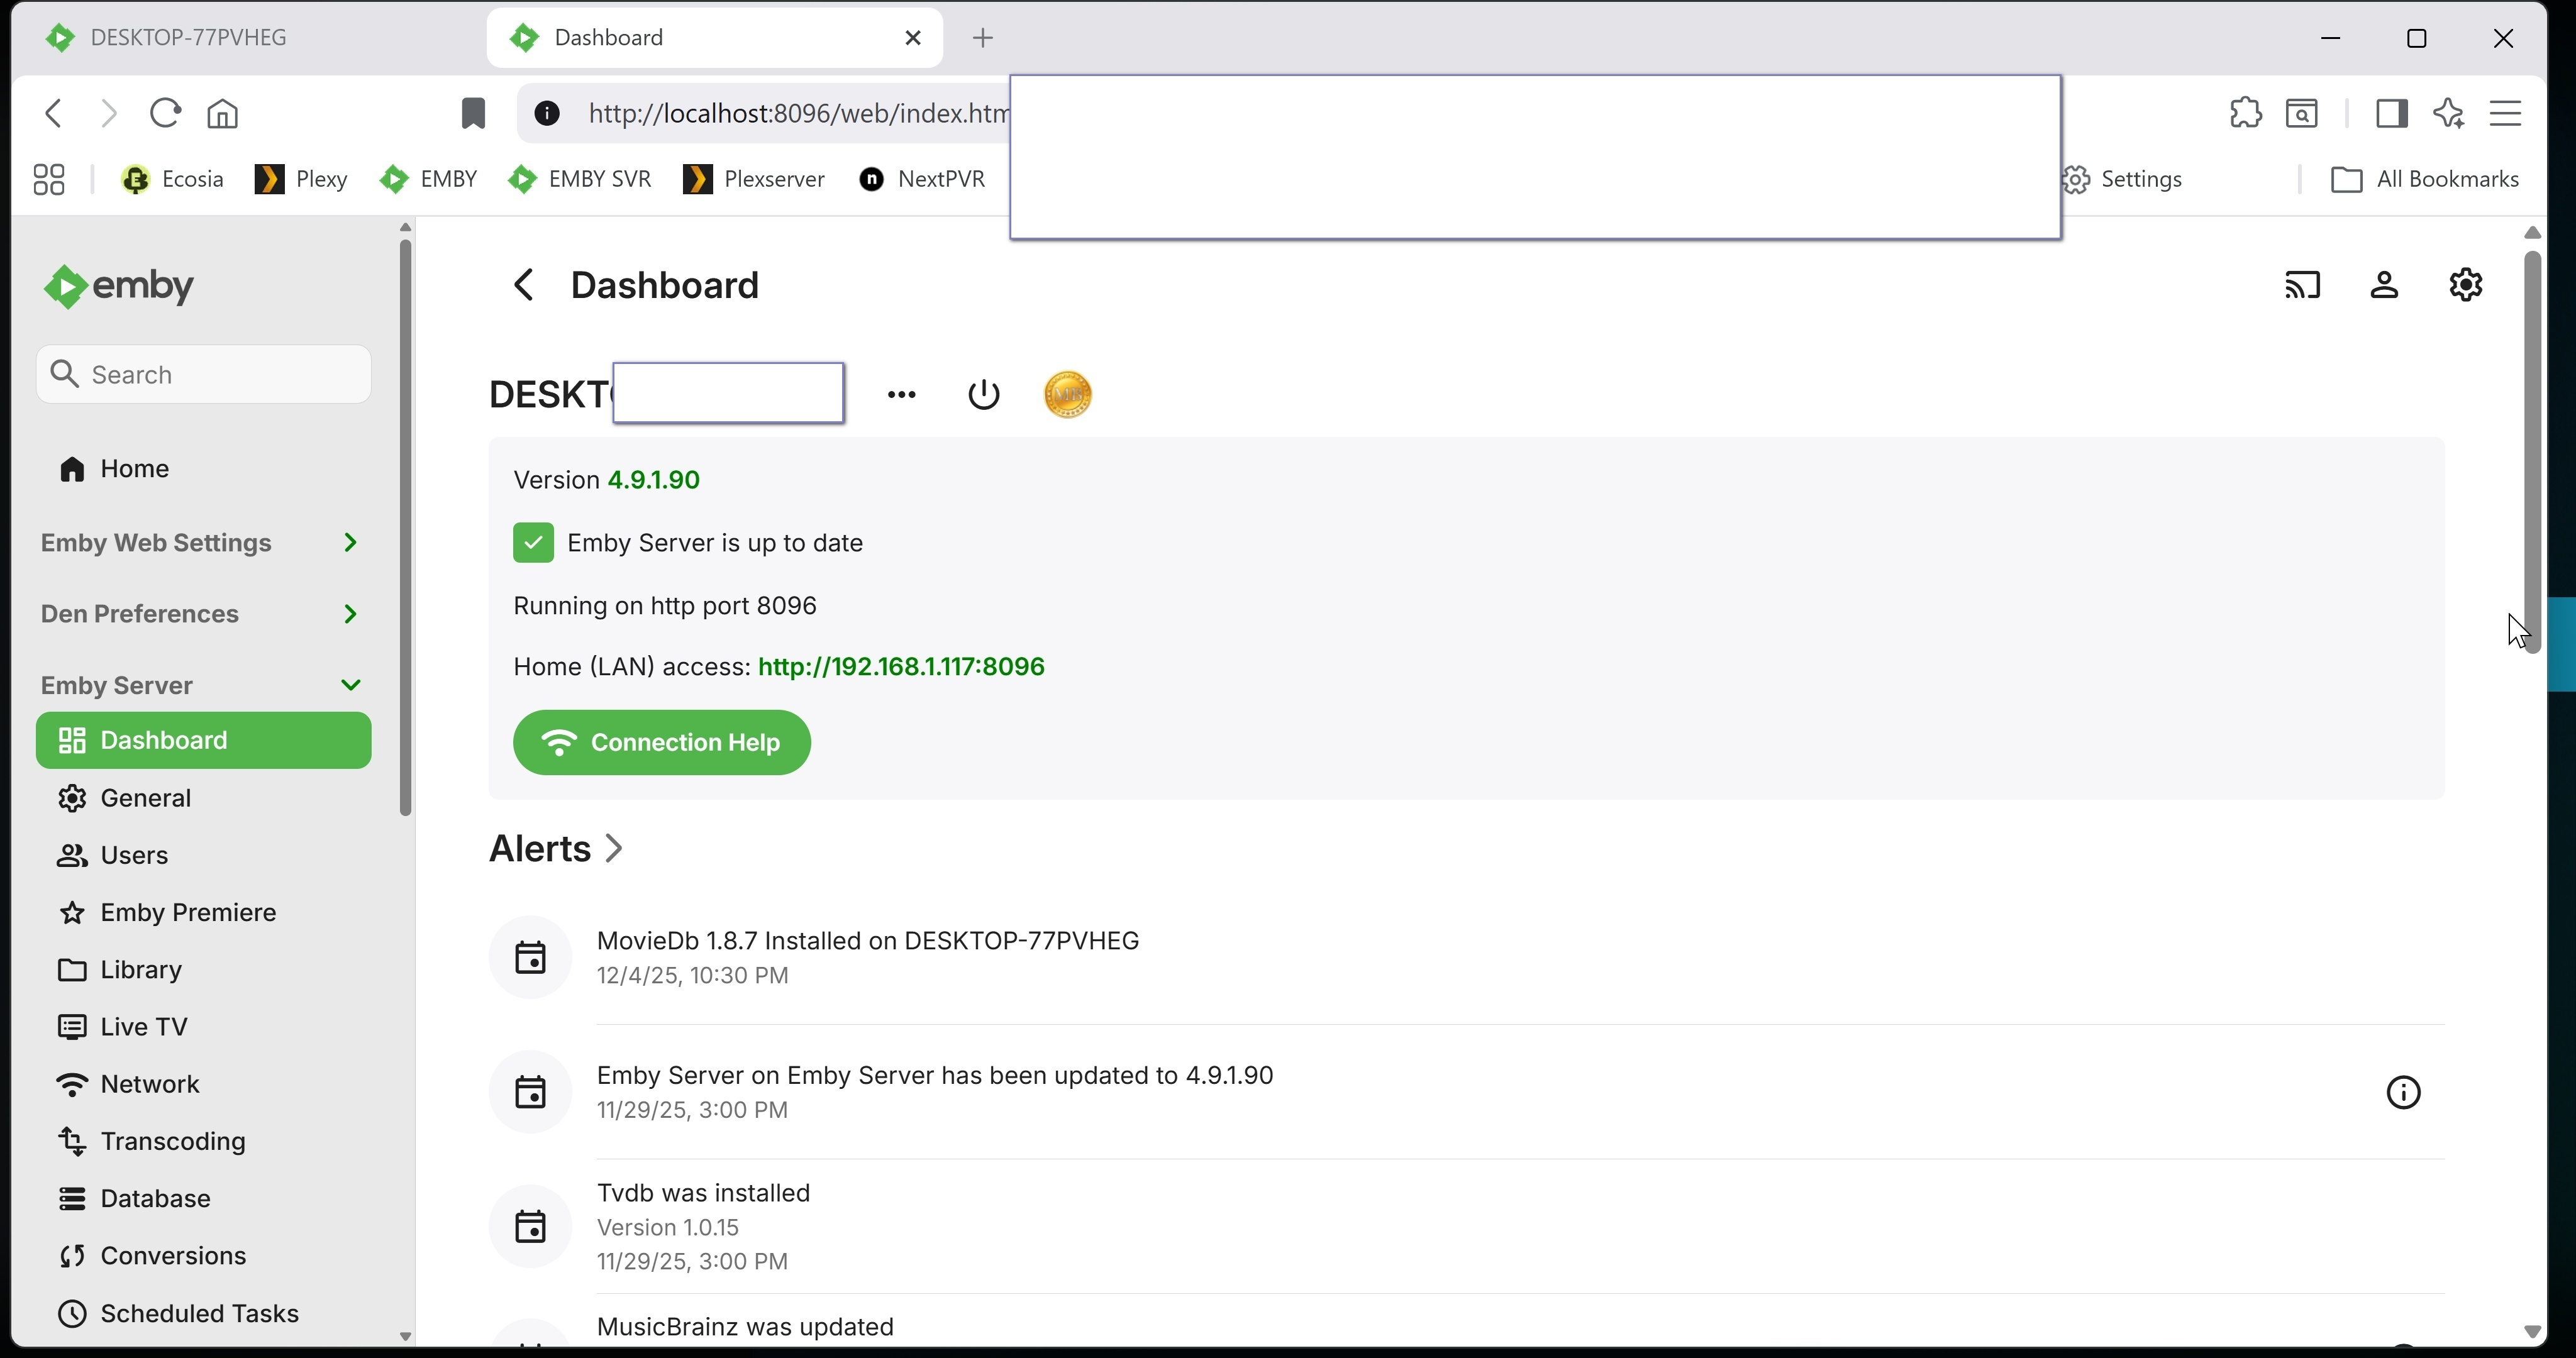Open the user profile icon
The image size is (2576, 1358).
pos(2384,286)
